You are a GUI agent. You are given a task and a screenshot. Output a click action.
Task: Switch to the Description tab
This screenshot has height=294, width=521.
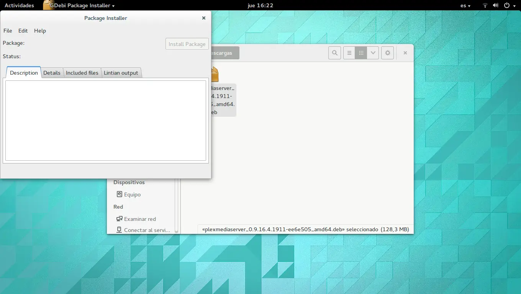click(24, 73)
